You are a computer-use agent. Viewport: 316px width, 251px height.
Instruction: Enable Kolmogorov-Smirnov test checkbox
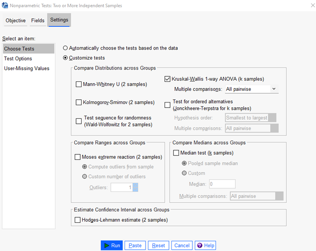point(79,102)
